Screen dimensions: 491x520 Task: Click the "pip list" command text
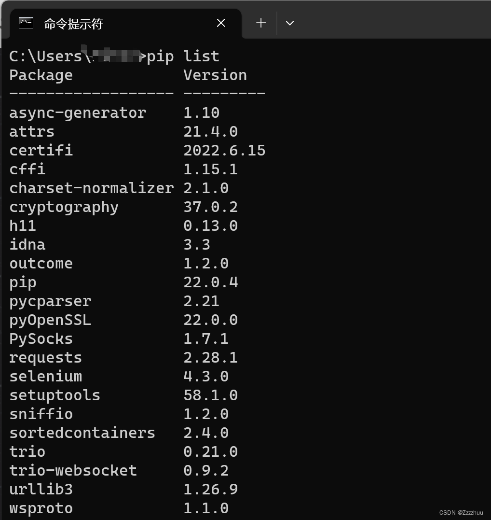201,56
